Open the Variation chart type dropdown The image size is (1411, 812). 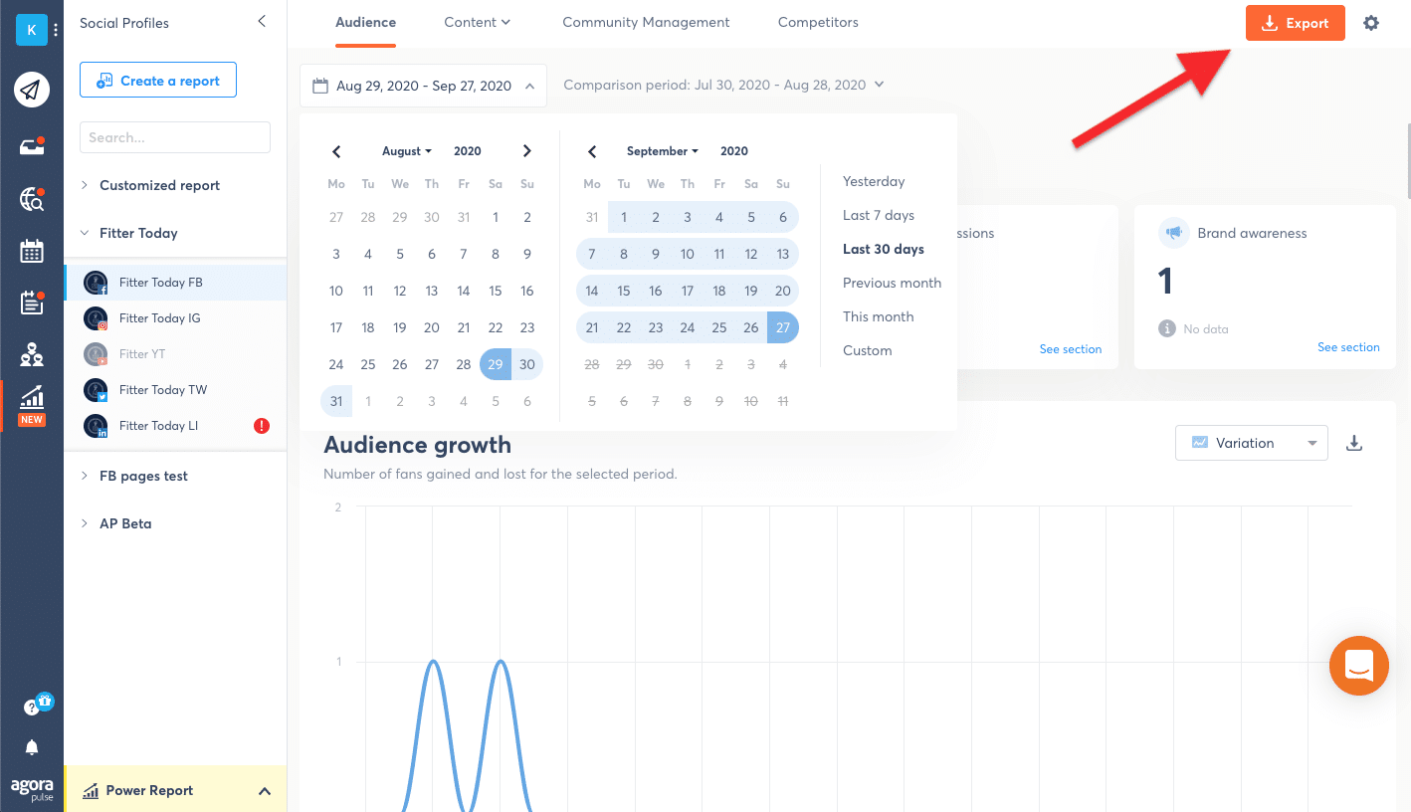point(1251,443)
